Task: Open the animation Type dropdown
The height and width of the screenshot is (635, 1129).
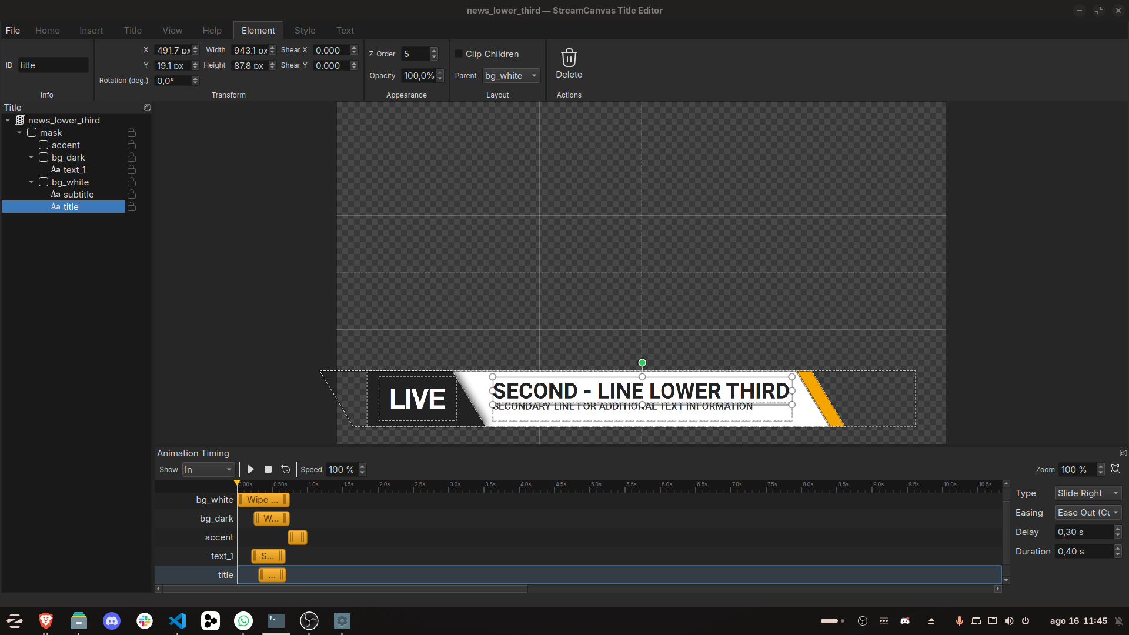Action: pos(1088,493)
